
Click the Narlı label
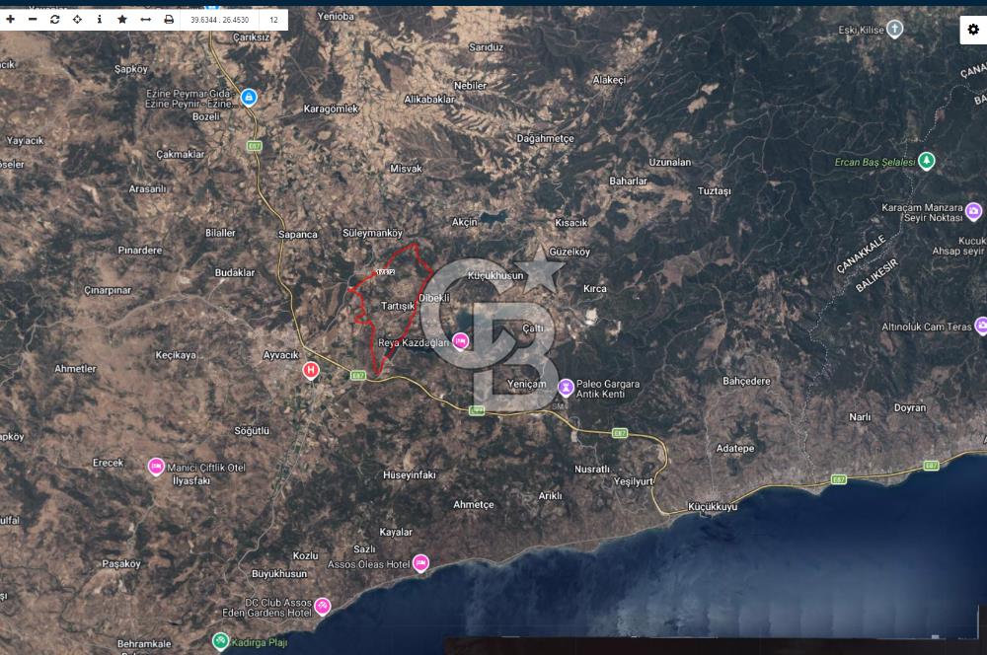(860, 416)
